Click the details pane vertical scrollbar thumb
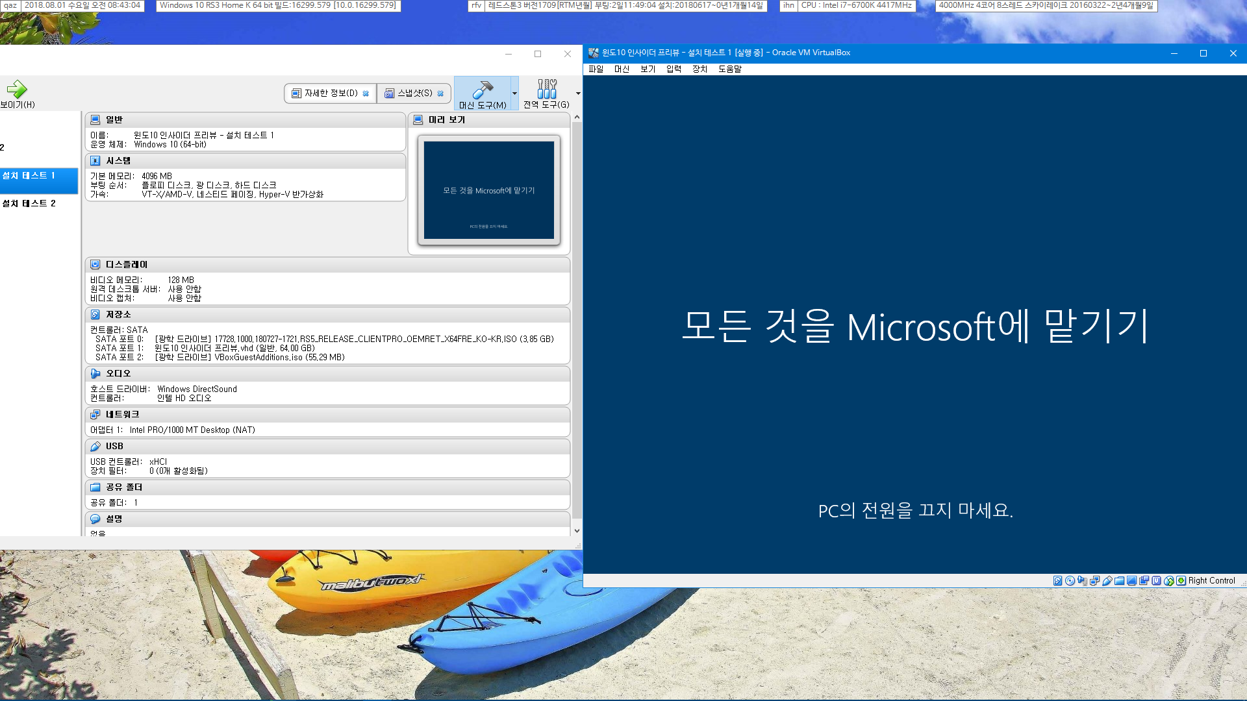Image resolution: width=1247 pixels, height=701 pixels. pos(577,321)
